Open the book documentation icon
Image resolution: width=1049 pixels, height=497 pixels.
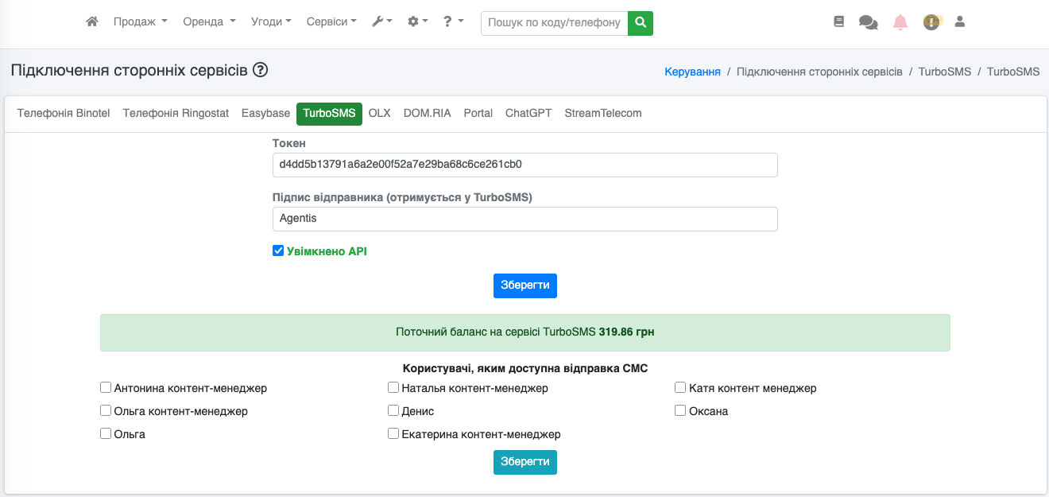[x=838, y=22]
